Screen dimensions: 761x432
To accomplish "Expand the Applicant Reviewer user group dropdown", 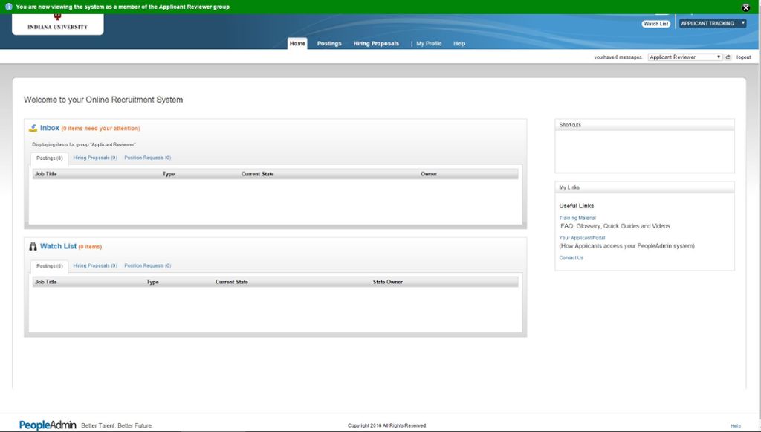I will coord(684,57).
